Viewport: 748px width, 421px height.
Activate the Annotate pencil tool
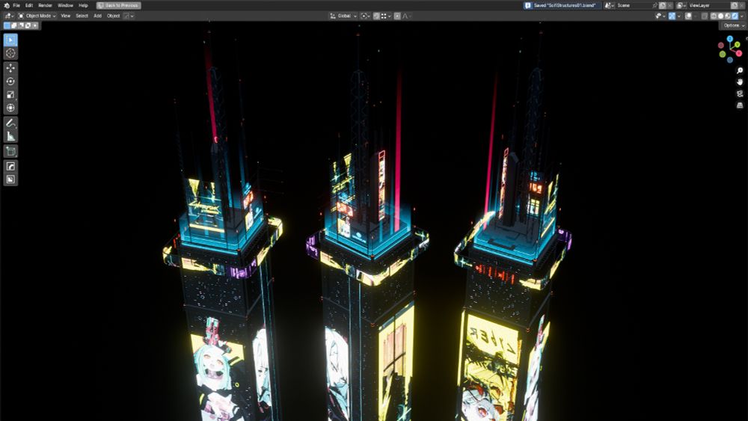[10, 123]
